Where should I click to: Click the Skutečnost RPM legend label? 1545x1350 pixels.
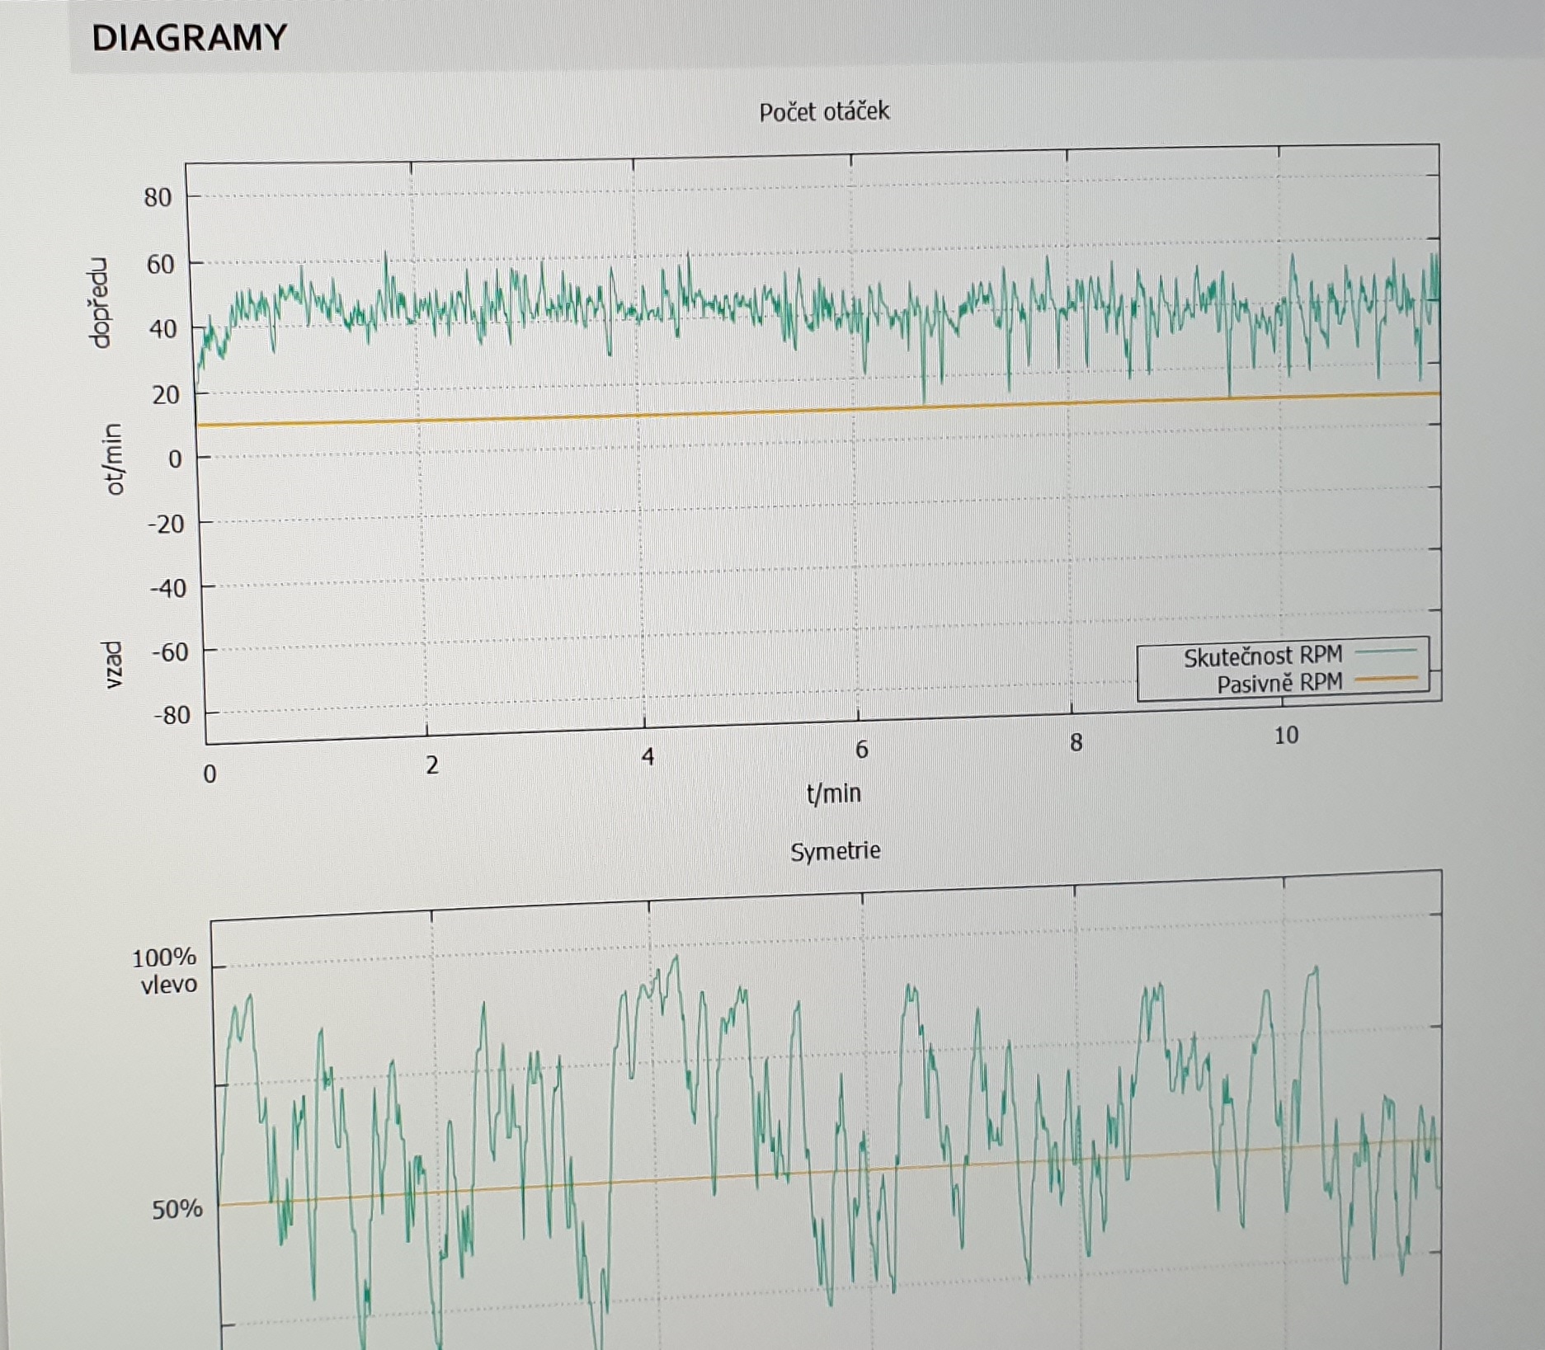point(1262,656)
